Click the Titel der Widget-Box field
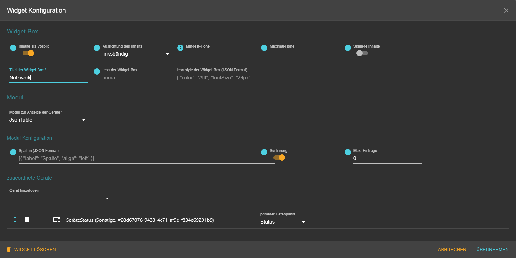This screenshot has height=258, width=516. pyautogui.click(x=48, y=78)
